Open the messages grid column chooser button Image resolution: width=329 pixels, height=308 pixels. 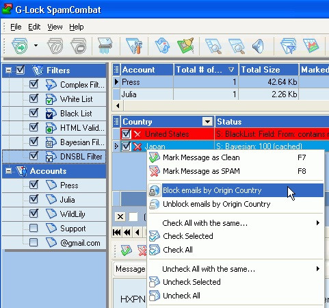click(116, 122)
